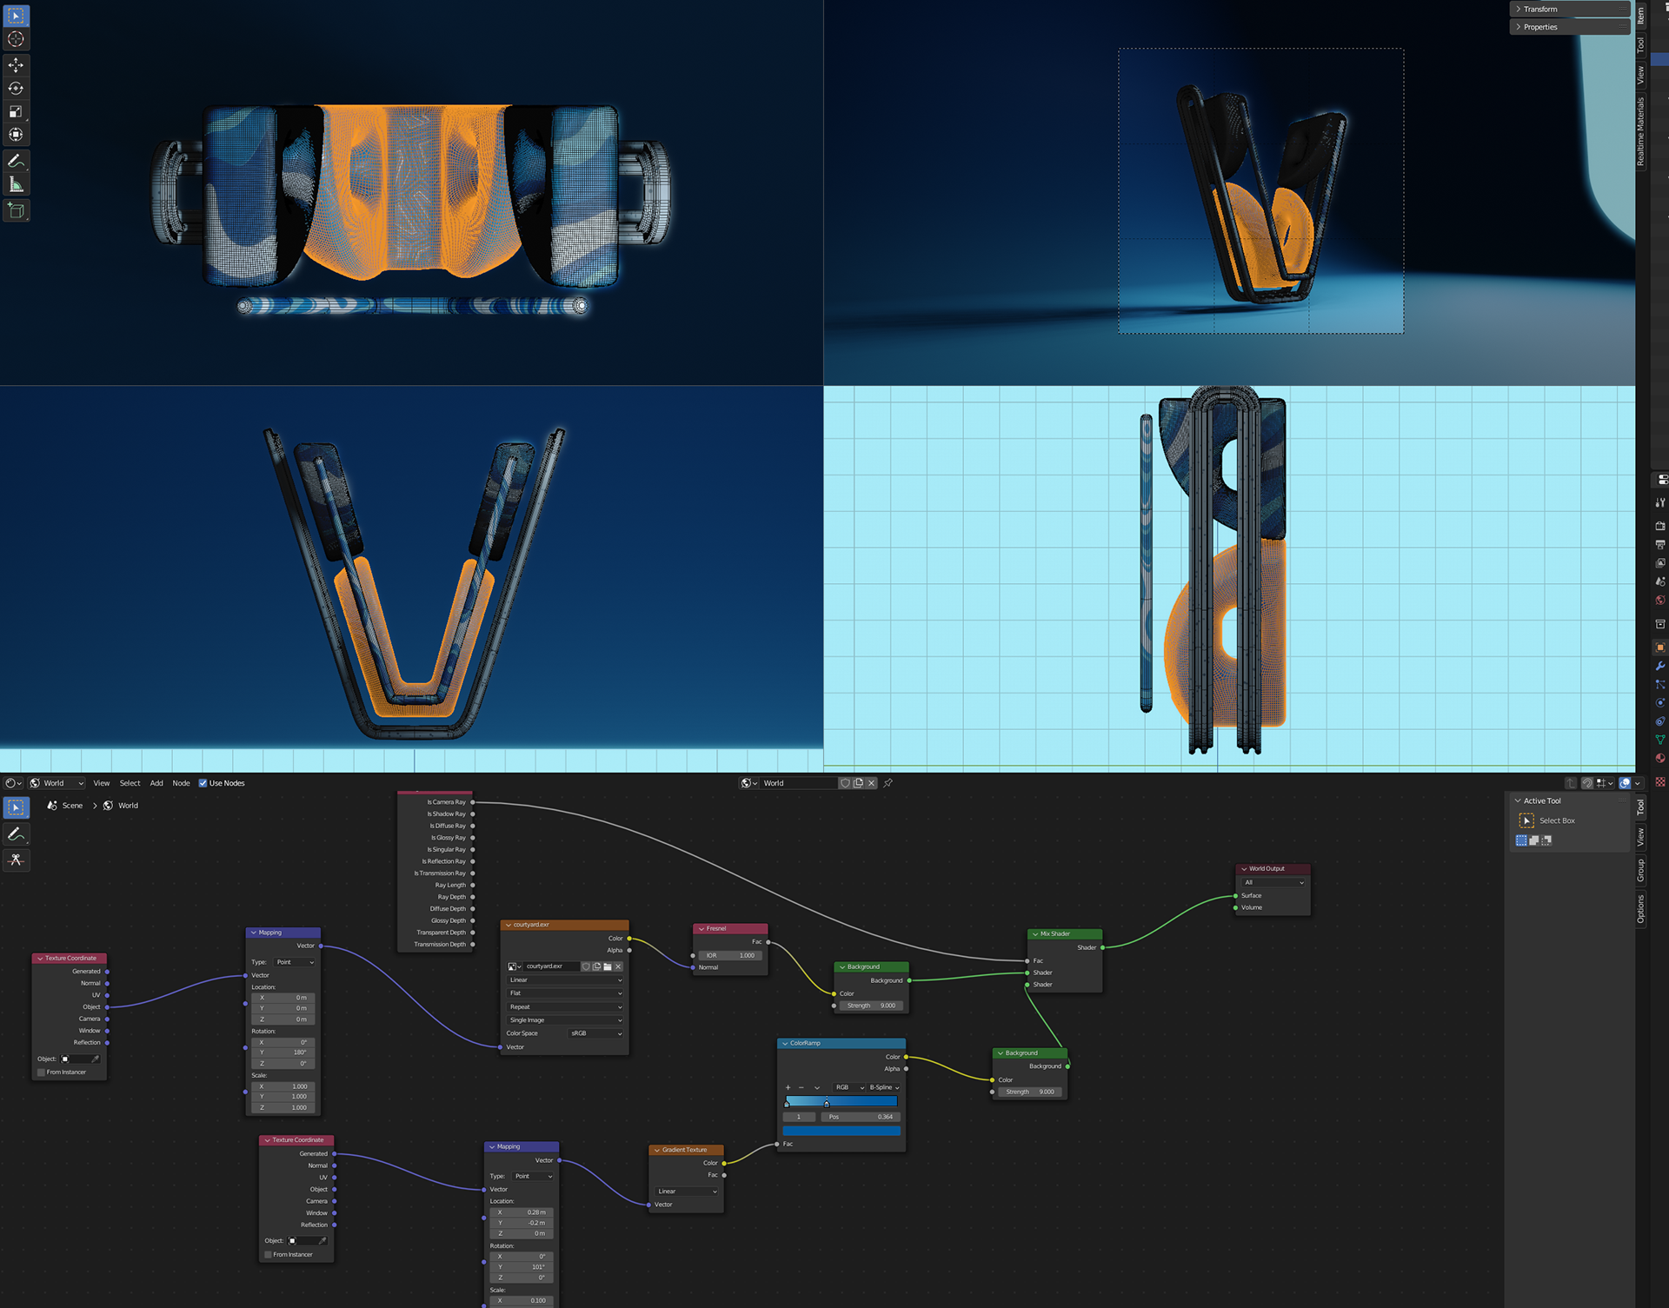Click the Fresnel IOR value field
The width and height of the screenshot is (1669, 1308).
point(729,955)
